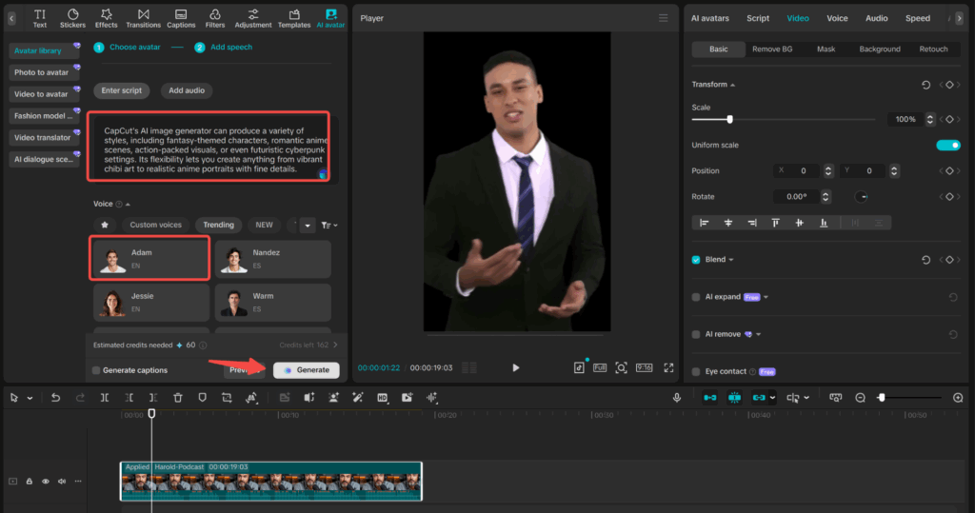The height and width of the screenshot is (513, 975).
Task: Switch to the Audio tab
Action: (x=877, y=18)
